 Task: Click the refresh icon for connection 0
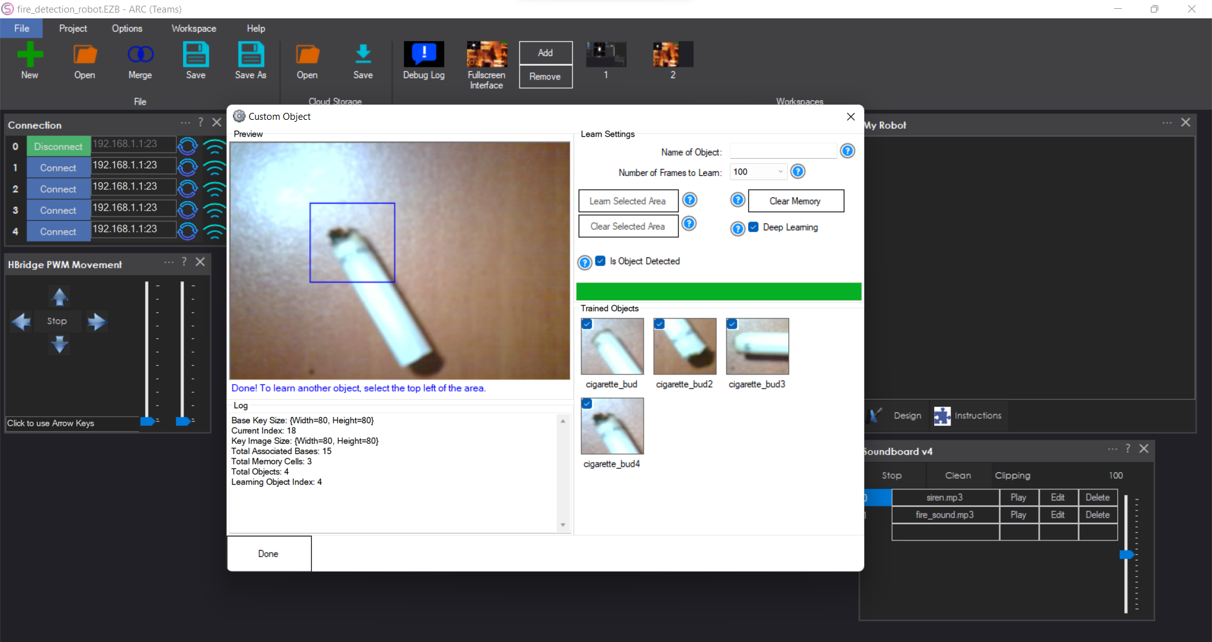[x=187, y=146]
